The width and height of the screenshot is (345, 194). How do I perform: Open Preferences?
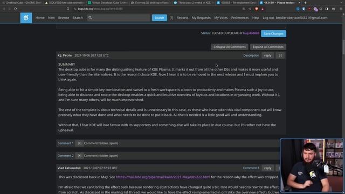(x=240, y=18)
